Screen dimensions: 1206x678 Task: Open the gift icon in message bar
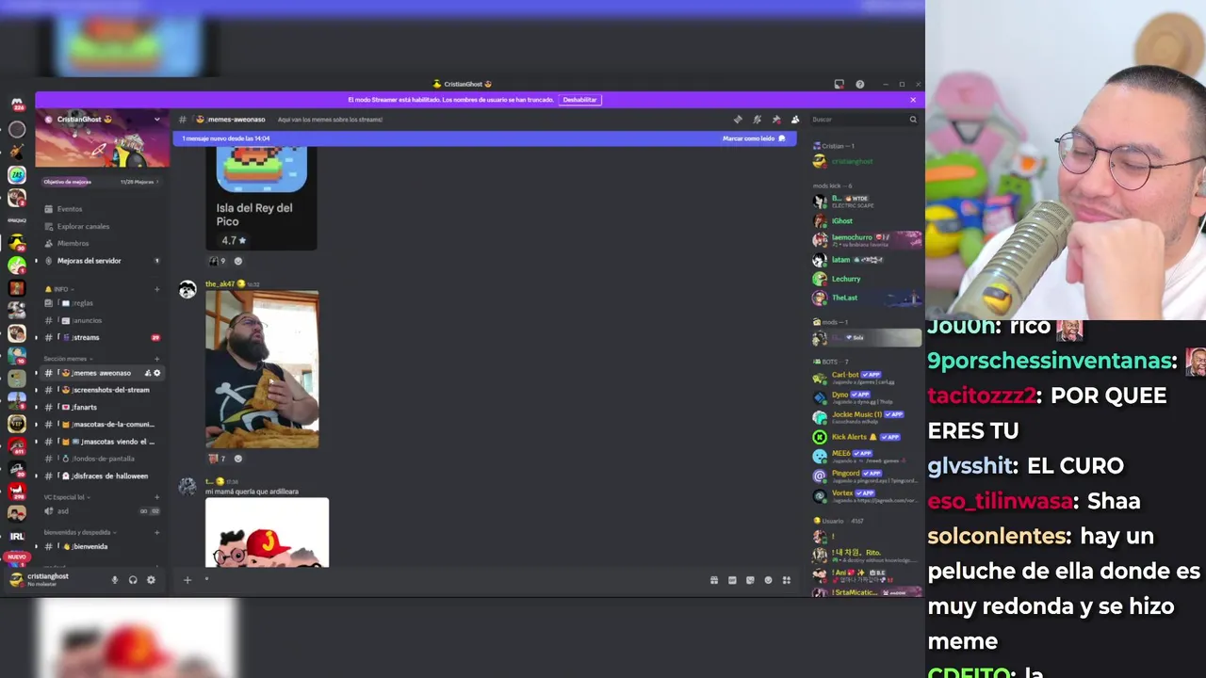[x=714, y=580]
